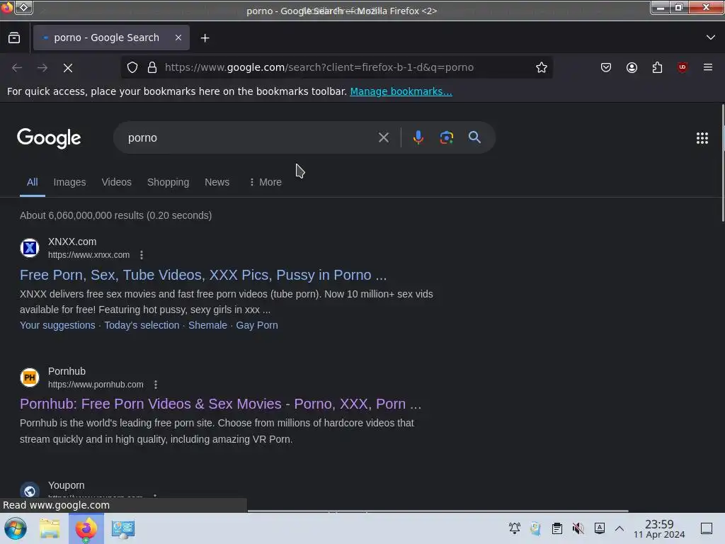
Task: Open the Extensions puzzle icon
Action: coord(657,67)
